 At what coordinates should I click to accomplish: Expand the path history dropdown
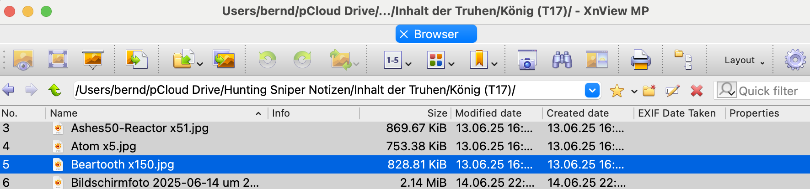coord(592,90)
